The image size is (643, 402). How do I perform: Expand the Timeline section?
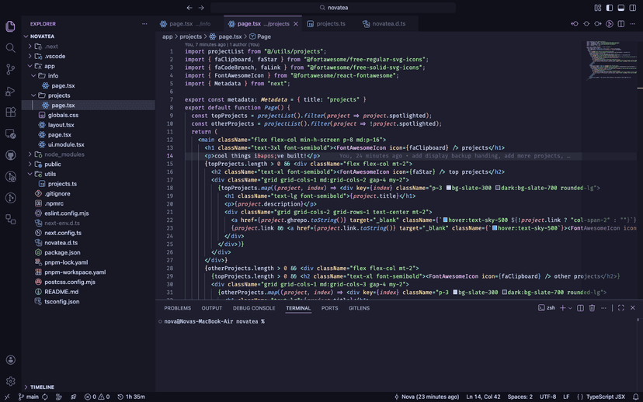(x=42, y=386)
